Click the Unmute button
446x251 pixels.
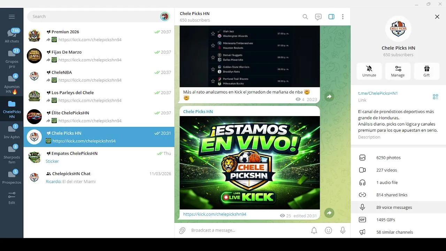point(369,71)
